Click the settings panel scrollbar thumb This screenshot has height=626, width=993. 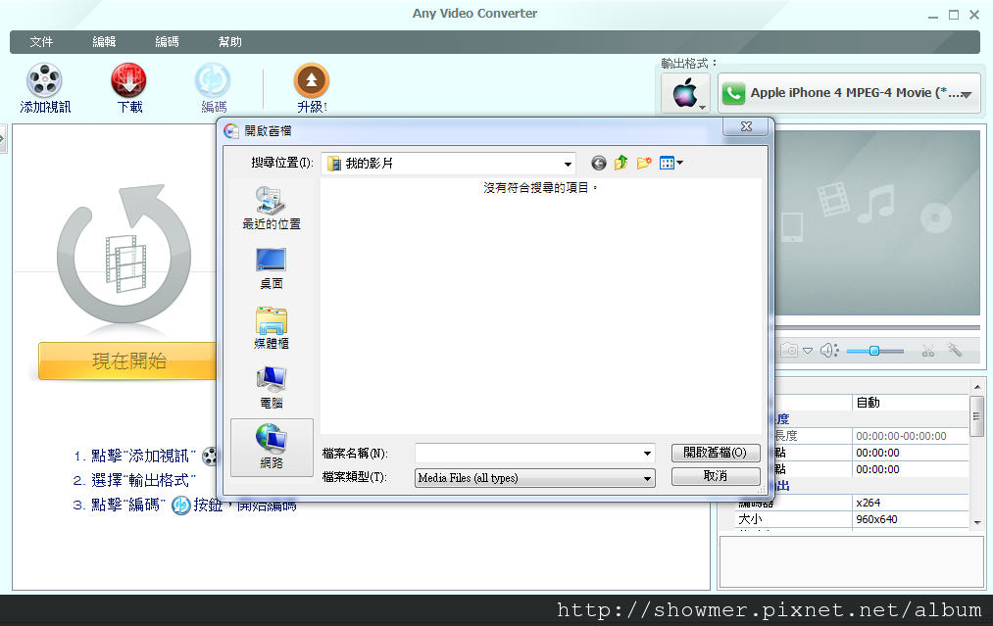tap(977, 415)
